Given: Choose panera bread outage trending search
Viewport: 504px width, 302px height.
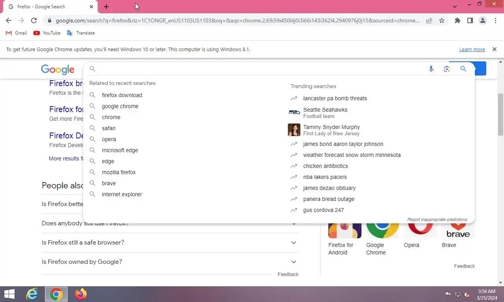Looking at the screenshot, I should (x=329, y=199).
